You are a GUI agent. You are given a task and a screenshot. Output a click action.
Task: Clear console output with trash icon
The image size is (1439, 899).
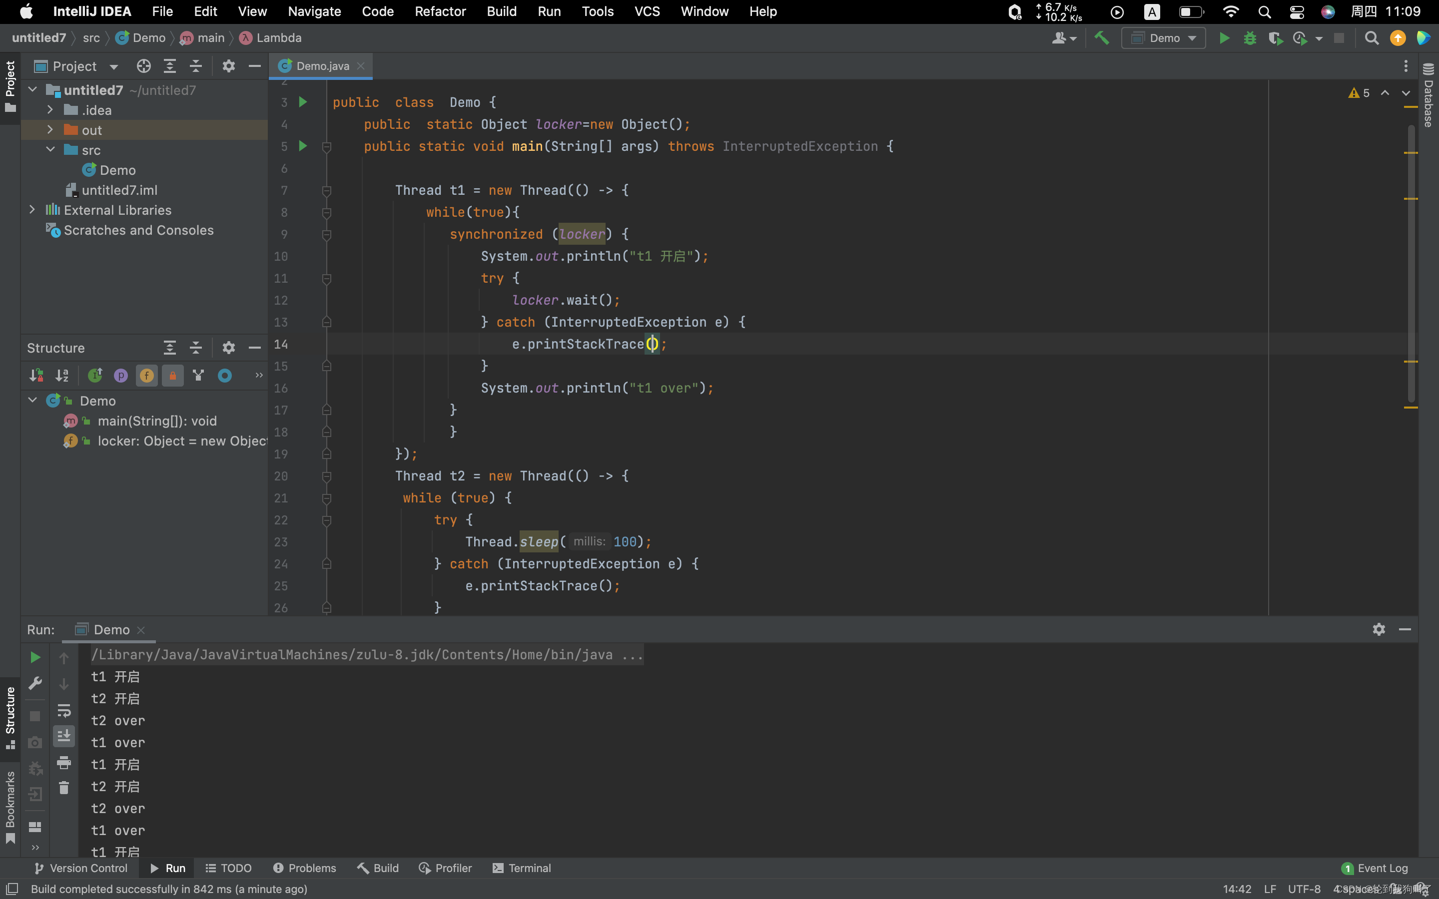point(63,788)
